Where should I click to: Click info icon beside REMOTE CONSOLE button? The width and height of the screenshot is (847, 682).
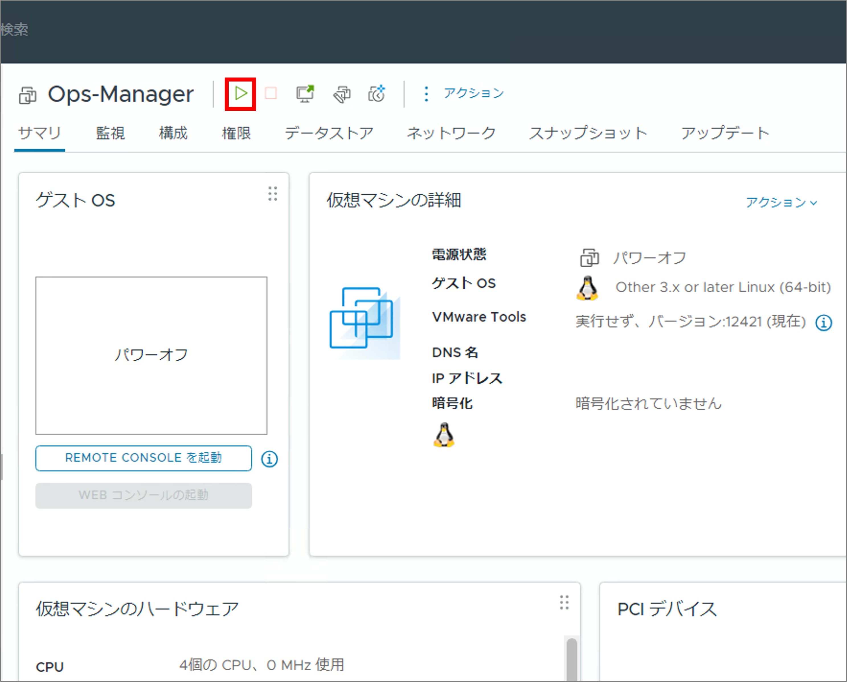coord(269,459)
